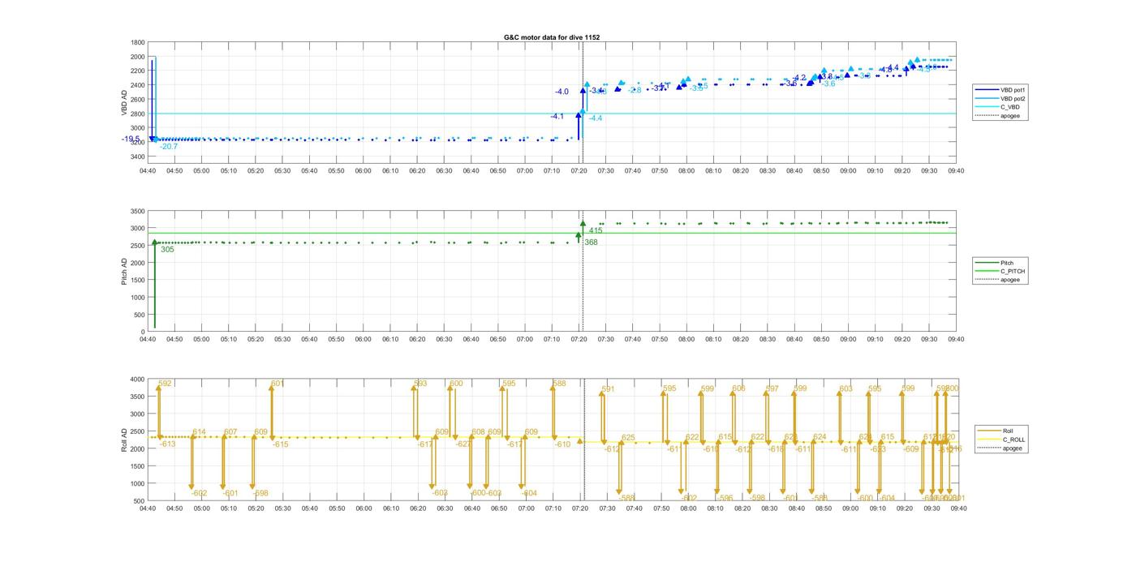Screen dimensions: 1136x562
Task: Click the '07:20' time tick under Pitch plot
Action: [x=579, y=340]
